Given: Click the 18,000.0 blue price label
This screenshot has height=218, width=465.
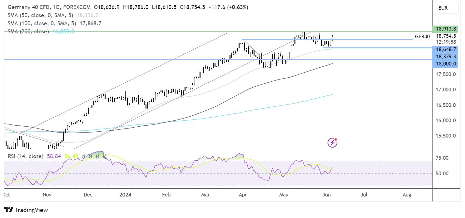Looking at the screenshot, I should click(445, 64).
